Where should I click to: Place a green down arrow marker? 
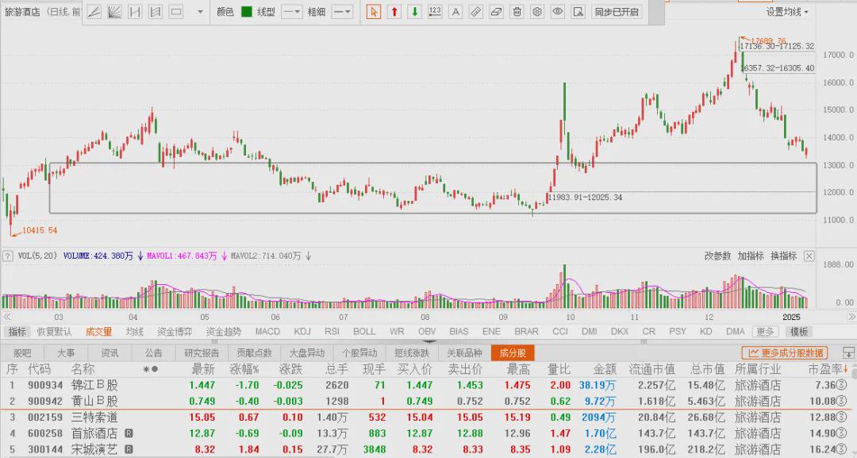tap(414, 11)
